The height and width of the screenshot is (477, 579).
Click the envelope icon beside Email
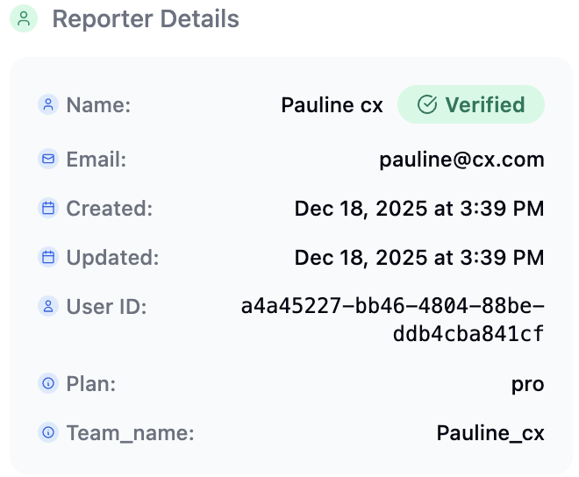coord(47,160)
